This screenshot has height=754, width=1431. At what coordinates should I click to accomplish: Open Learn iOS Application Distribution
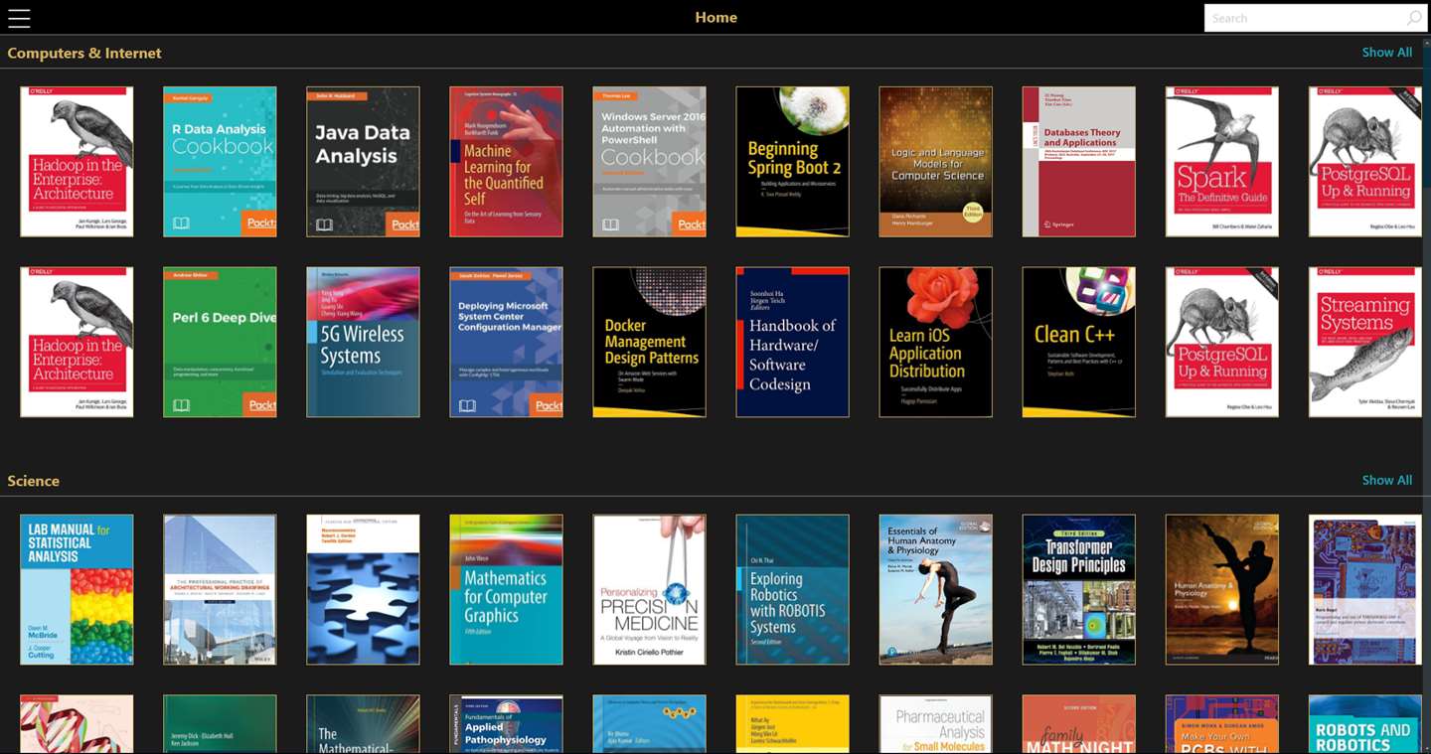click(935, 342)
